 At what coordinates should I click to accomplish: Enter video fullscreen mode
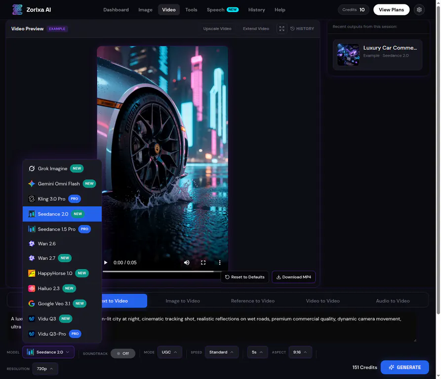(x=203, y=263)
